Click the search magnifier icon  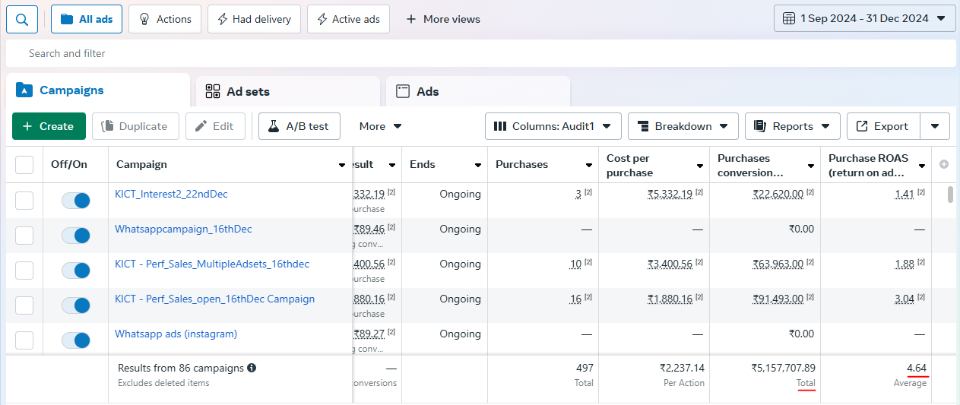click(22, 19)
